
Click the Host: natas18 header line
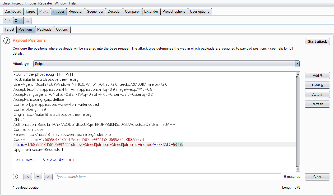(46, 79)
